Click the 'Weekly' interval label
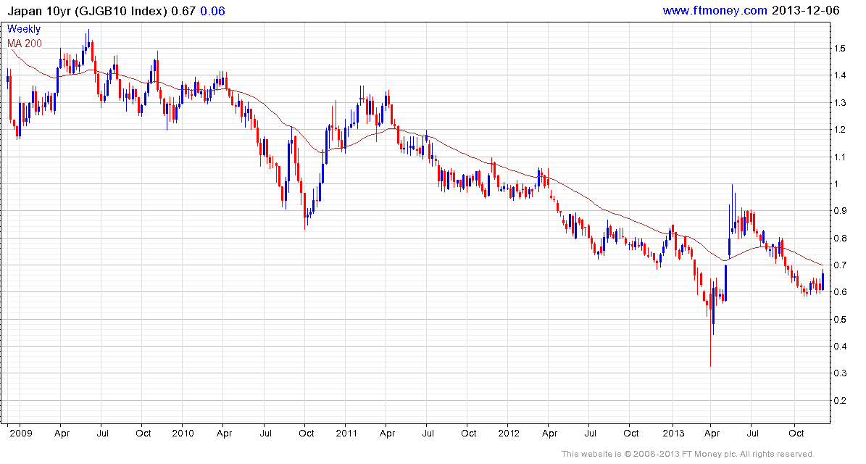Image resolution: width=866 pixels, height=464 pixels. click(24, 29)
